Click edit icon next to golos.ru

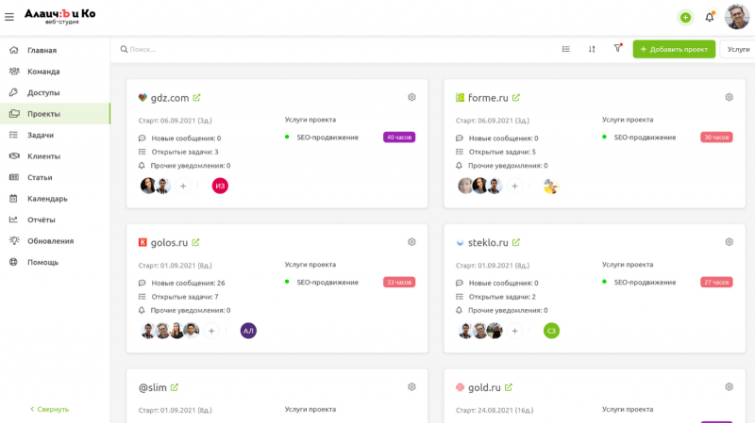195,242
